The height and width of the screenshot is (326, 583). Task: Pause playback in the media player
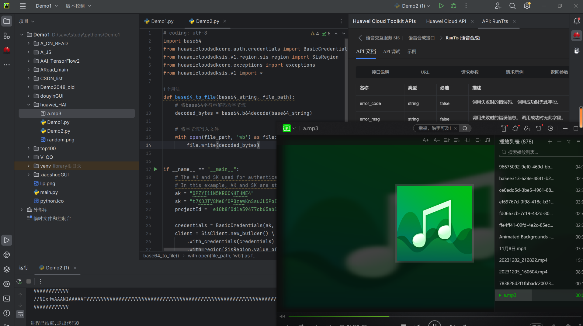434,324
